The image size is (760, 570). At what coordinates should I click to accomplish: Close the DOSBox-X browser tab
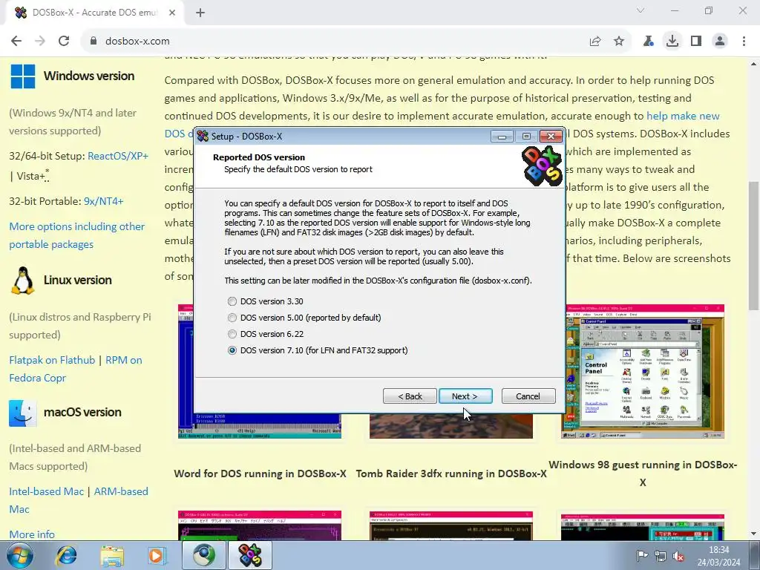[x=172, y=13]
